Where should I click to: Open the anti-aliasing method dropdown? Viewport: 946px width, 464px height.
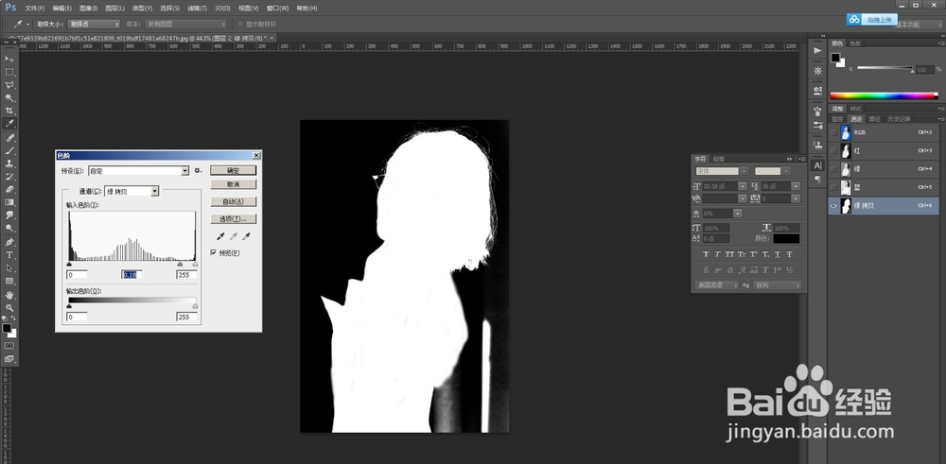click(777, 285)
